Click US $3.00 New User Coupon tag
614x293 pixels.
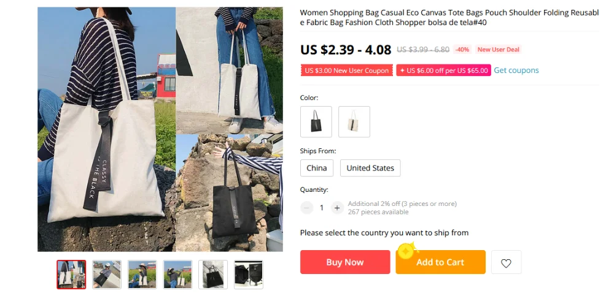coord(346,70)
